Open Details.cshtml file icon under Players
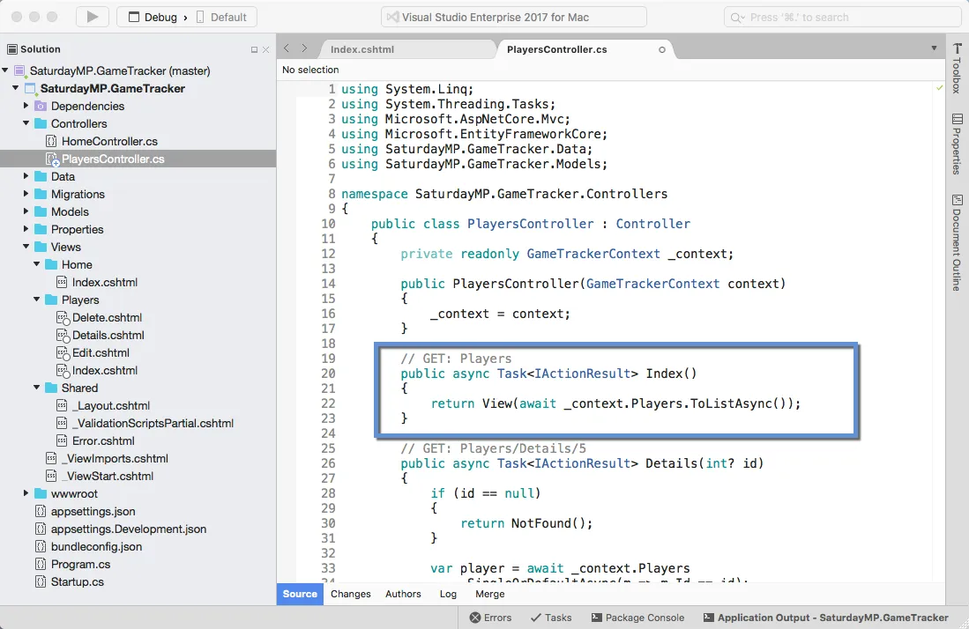 click(63, 335)
